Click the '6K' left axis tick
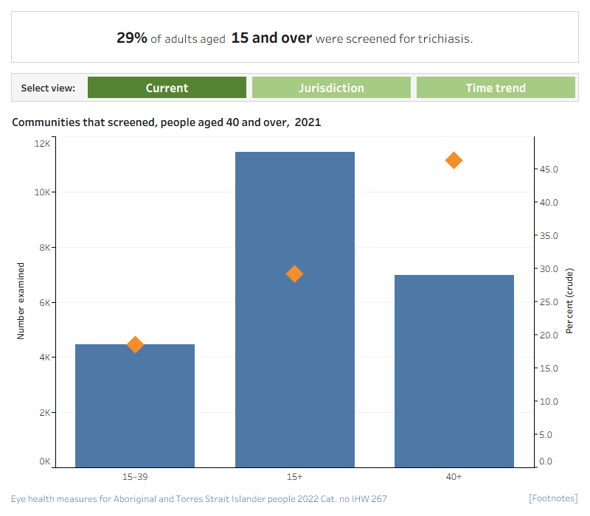590x516 pixels. click(x=45, y=303)
